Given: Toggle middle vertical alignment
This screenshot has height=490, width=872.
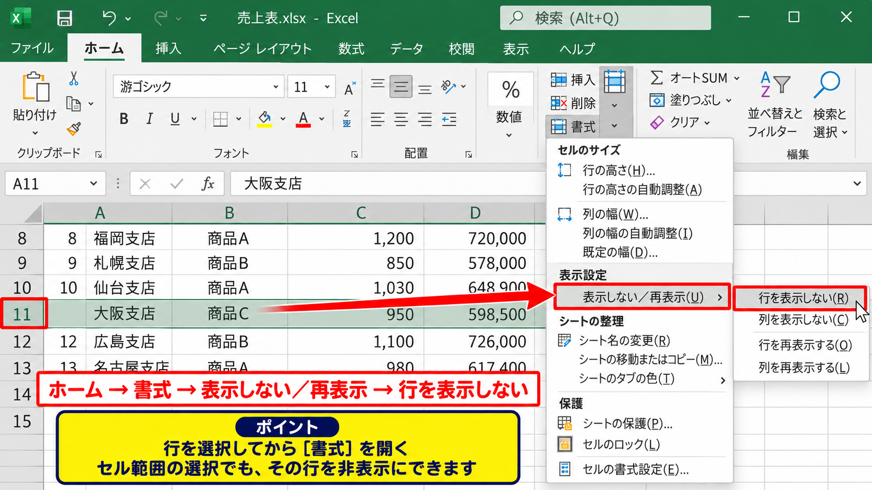Looking at the screenshot, I should click(x=401, y=86).
